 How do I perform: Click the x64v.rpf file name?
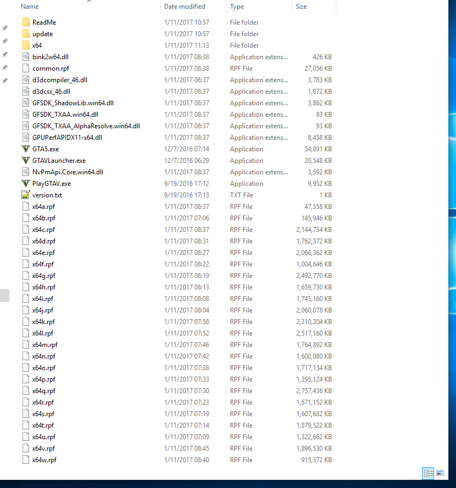click(43, 449)
